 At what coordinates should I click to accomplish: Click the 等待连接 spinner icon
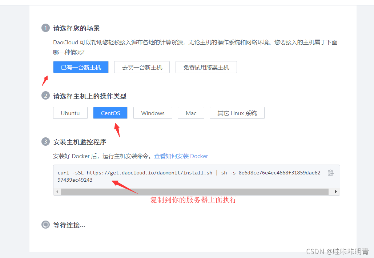click(45, 225)
